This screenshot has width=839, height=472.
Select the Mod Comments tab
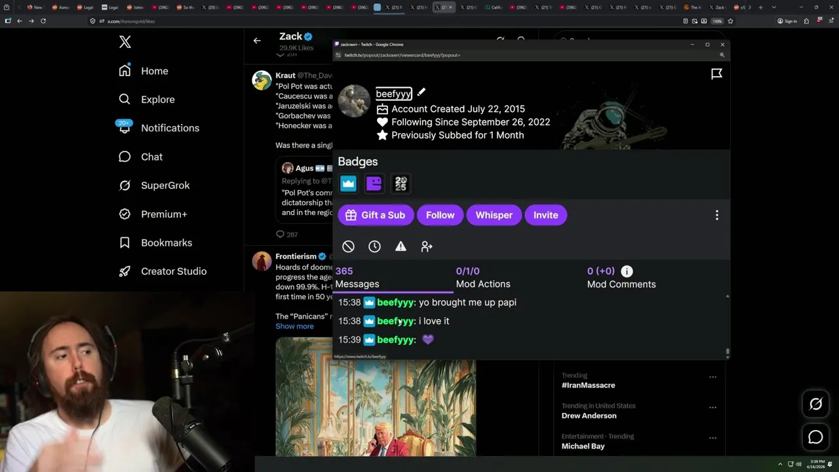point(621,277)
